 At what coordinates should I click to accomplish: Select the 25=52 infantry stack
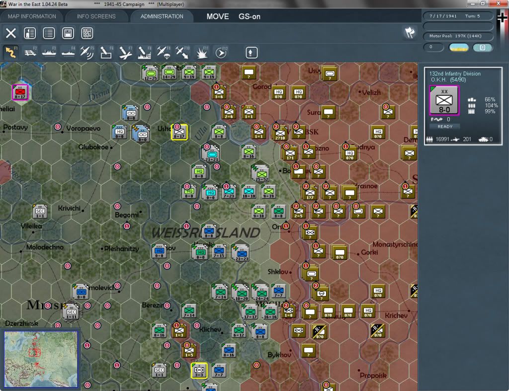click(x=261, y=173)
